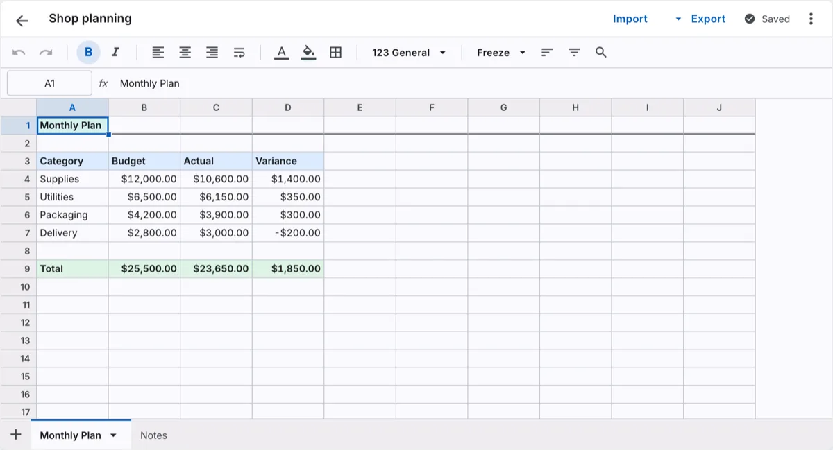Select row 9 header
The width and height of the screenshot is (833, 450).
click(x=18, y=269)
